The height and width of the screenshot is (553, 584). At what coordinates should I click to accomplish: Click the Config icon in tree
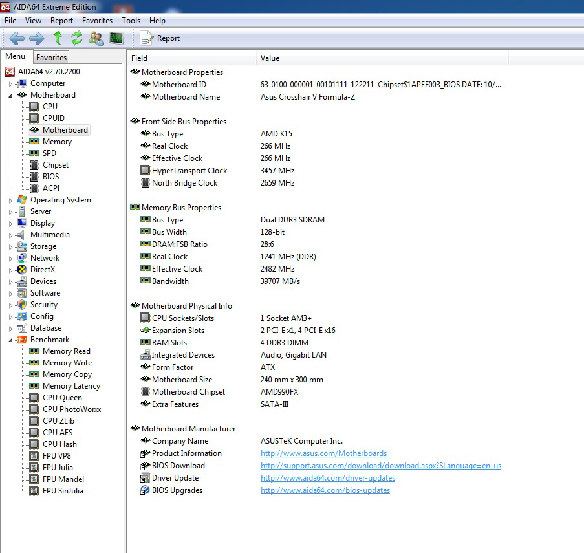(x=22, y=316)
